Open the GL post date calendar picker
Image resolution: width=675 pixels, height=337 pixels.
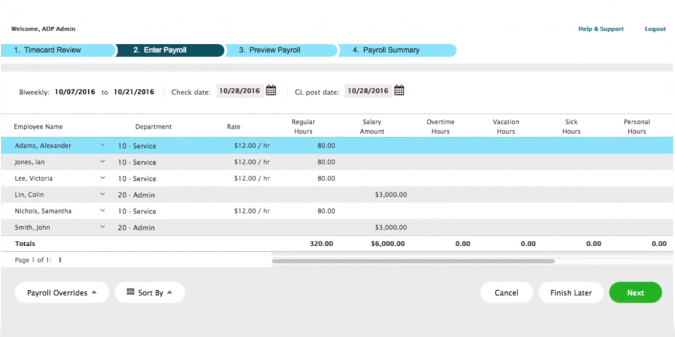(400, 90)
